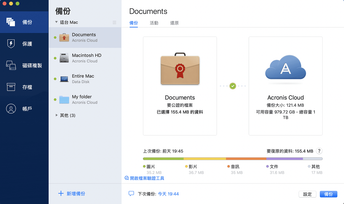The image size is (344, 204).
Task: Click the Entire Mac laptop icon
Action: (64, 79)
